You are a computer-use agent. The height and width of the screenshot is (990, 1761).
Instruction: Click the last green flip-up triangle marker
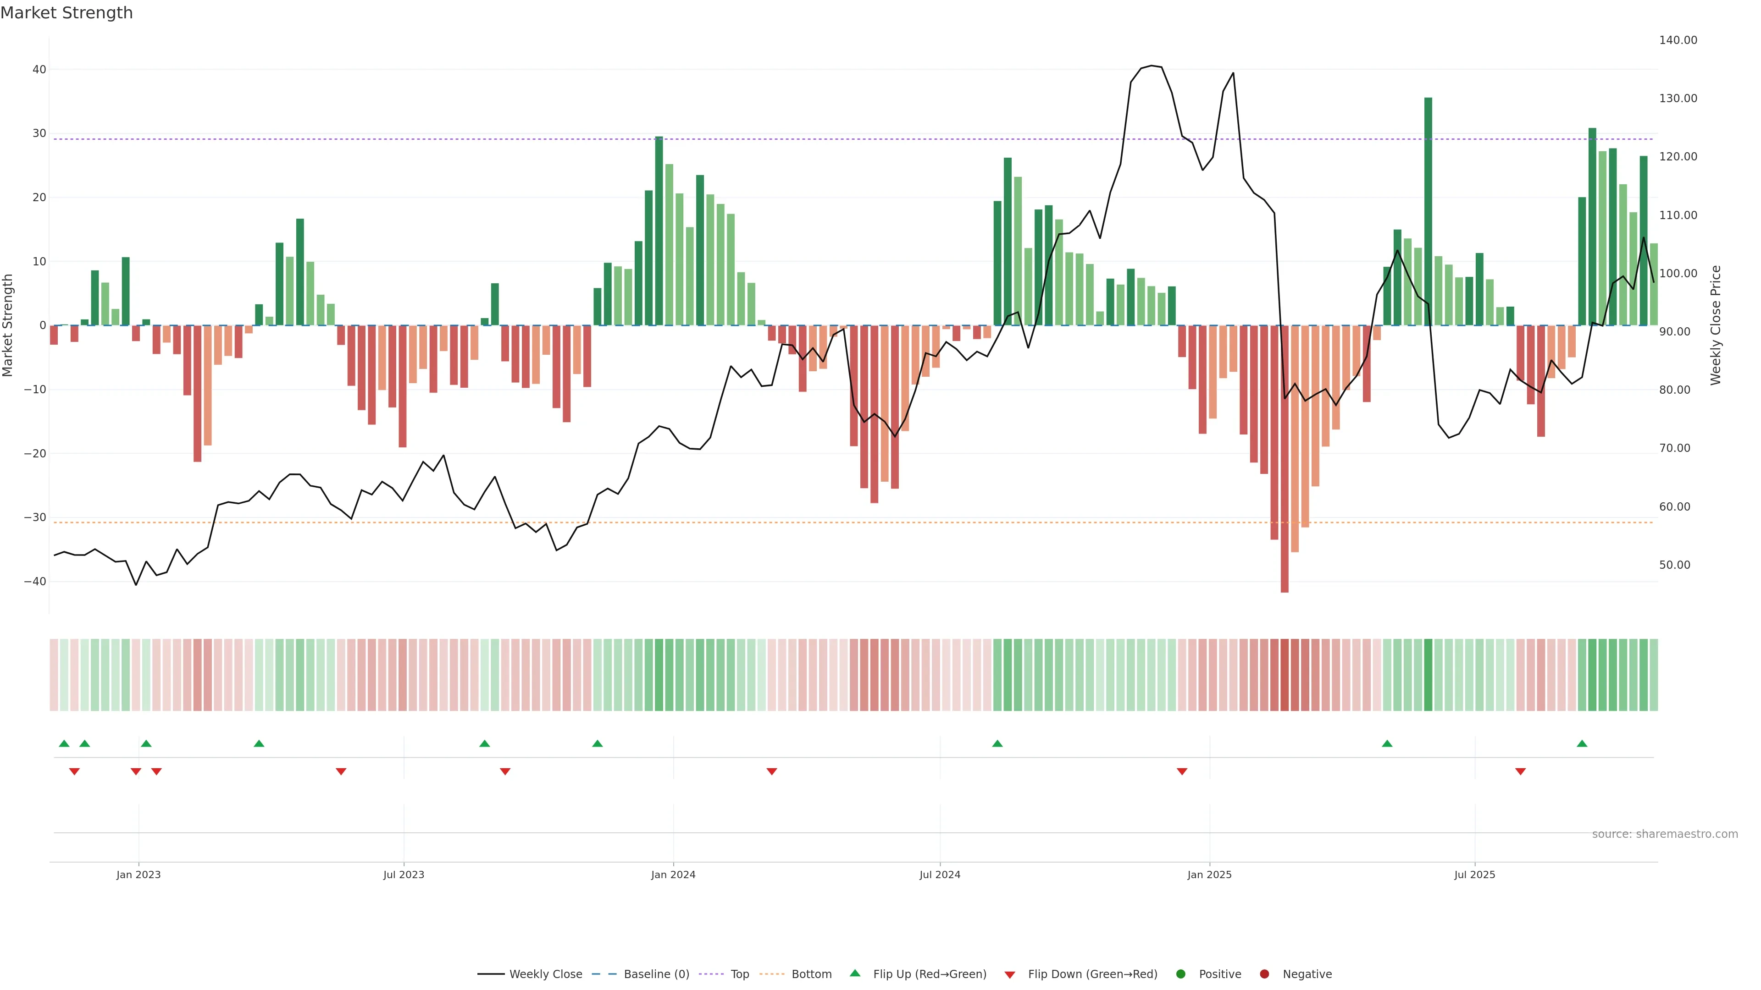point(1582,743)
